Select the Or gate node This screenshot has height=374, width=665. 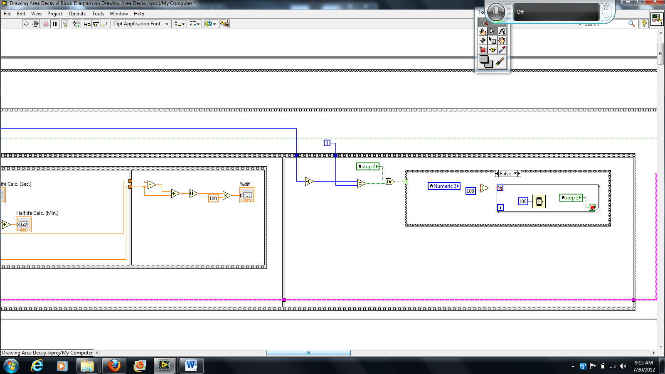coord(390,182)
